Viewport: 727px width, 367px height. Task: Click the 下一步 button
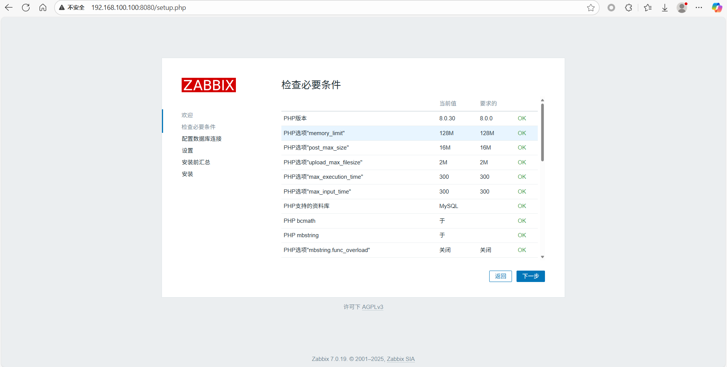pyautogui.click(x=530, y=276)
